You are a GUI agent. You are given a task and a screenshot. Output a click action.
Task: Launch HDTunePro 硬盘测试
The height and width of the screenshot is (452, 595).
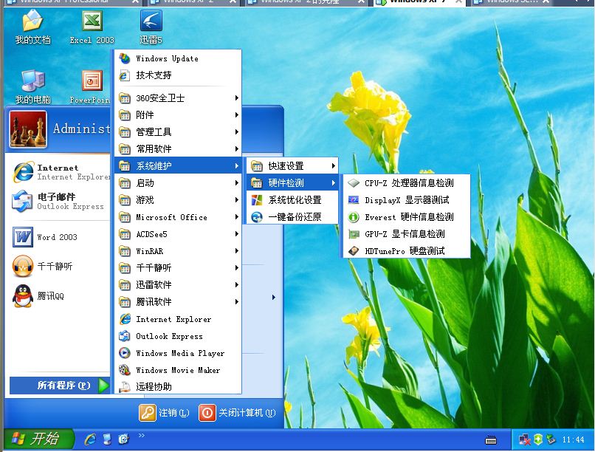(407, 250)
